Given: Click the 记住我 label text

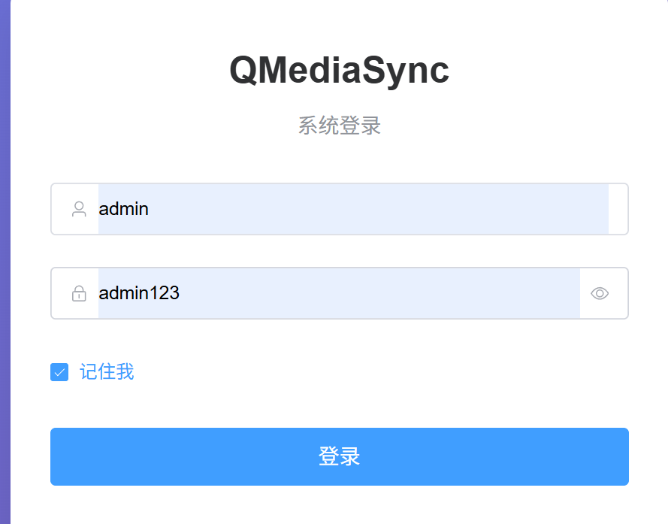Looking at the screenshot, I should (107, 371).
